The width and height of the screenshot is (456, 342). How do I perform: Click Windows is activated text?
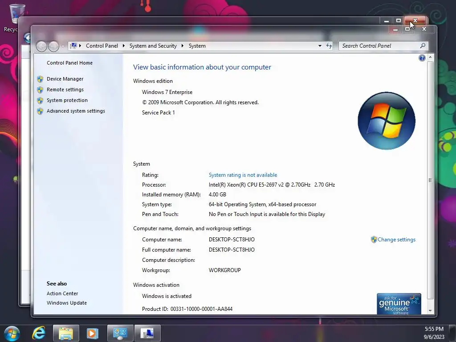pos(167,296)
